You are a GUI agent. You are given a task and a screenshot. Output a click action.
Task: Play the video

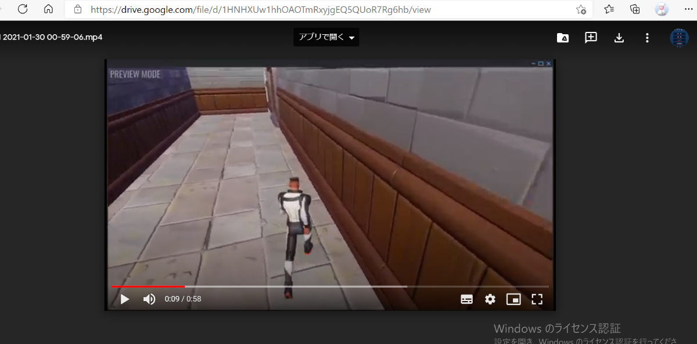(124, 299)
